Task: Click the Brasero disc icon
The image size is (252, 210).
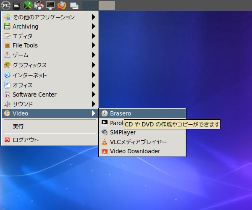Action: [x=105, y=113]
